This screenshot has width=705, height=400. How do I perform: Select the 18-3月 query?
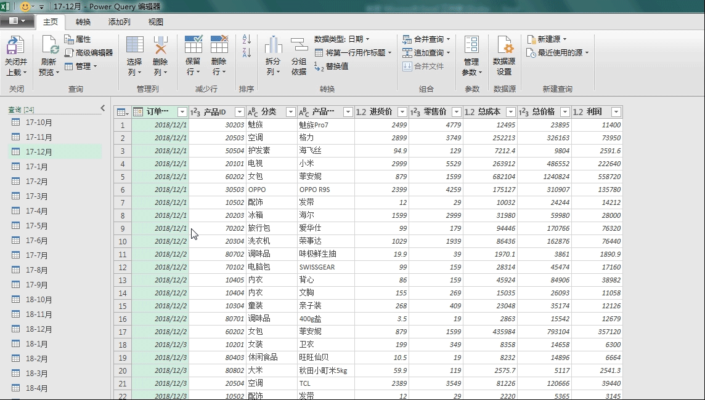click(x=55, y=374)
